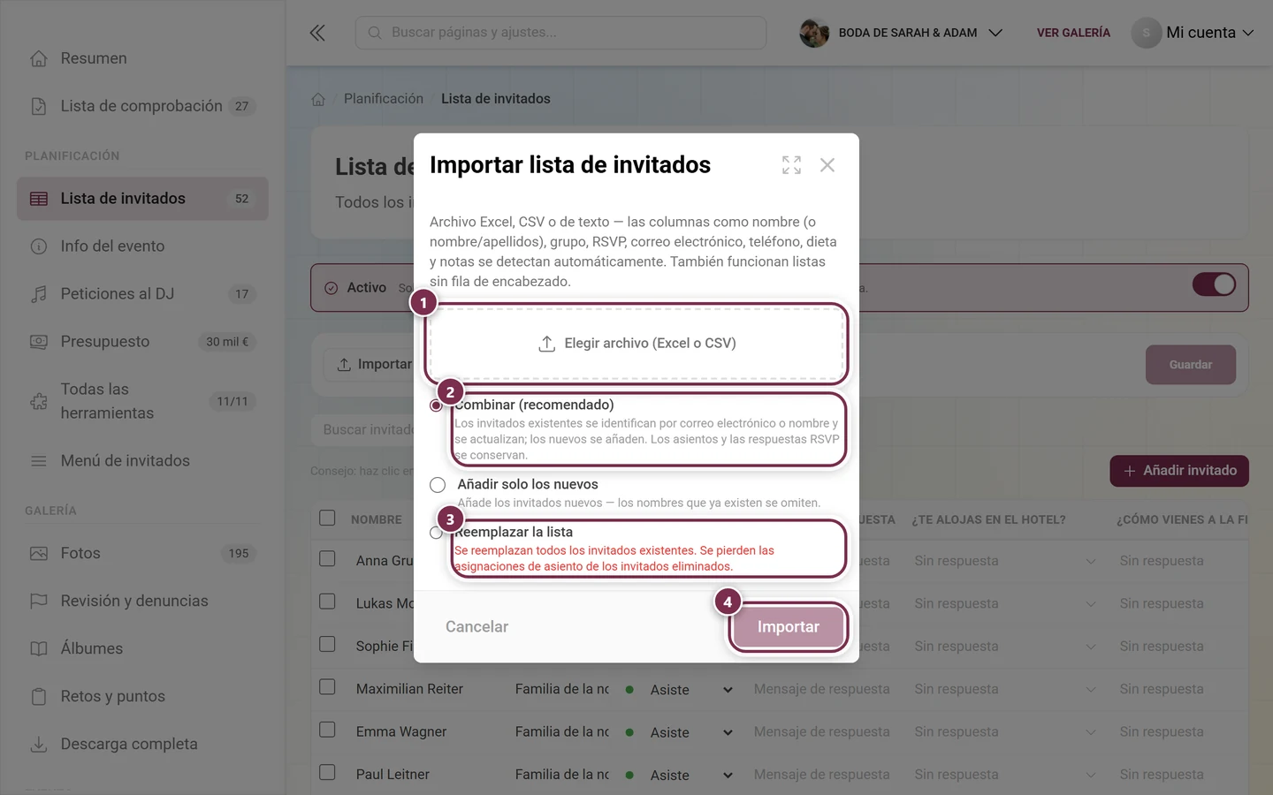The height and width of the screenshot is (795, 1273).
Task: Toggle the Activo switch off
Action: click(1214, 284)
